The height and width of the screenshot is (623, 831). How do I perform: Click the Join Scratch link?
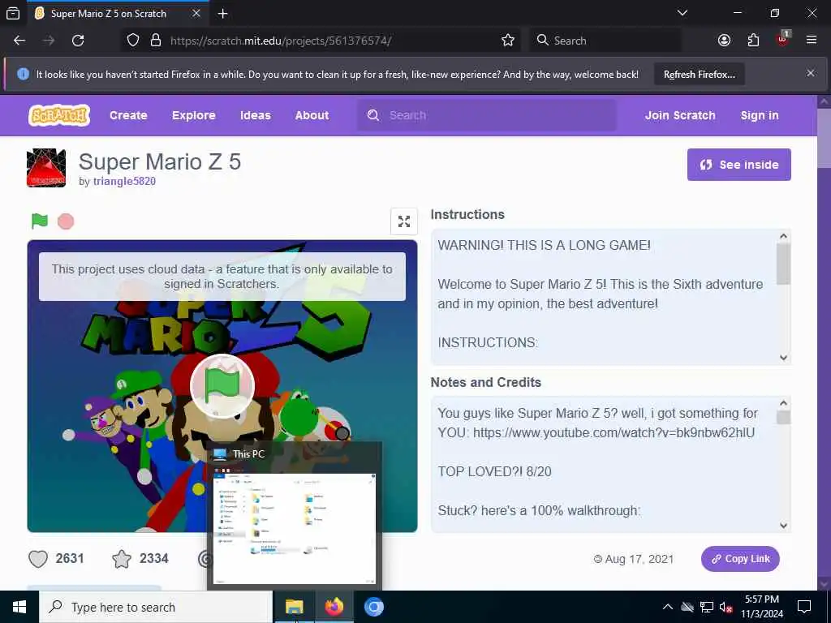point(680,115)
